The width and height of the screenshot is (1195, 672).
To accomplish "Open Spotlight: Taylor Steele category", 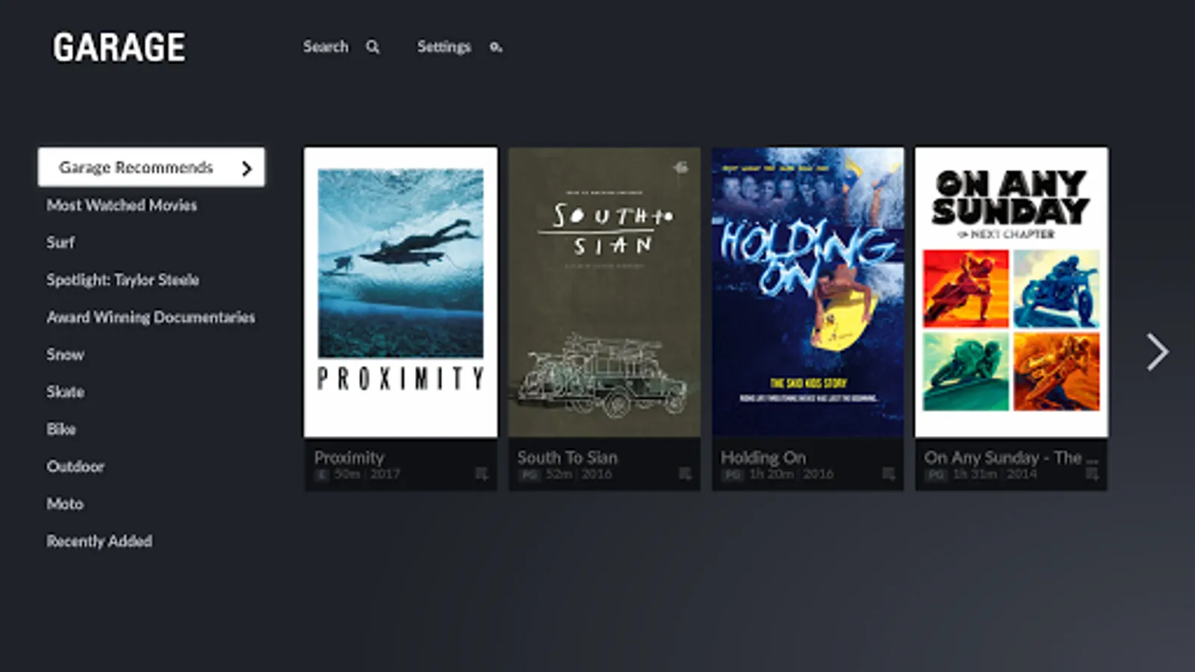I will [122, 280].
